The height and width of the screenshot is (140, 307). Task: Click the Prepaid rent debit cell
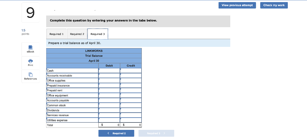click(109, 90)
